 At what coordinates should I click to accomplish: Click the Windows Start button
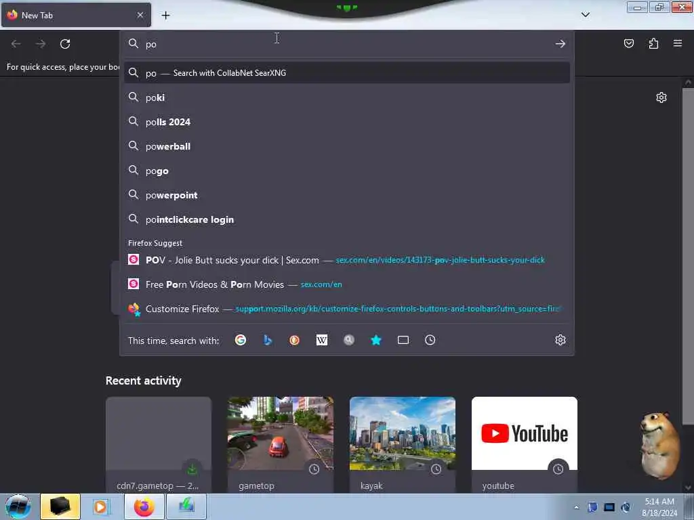(18, 506)
